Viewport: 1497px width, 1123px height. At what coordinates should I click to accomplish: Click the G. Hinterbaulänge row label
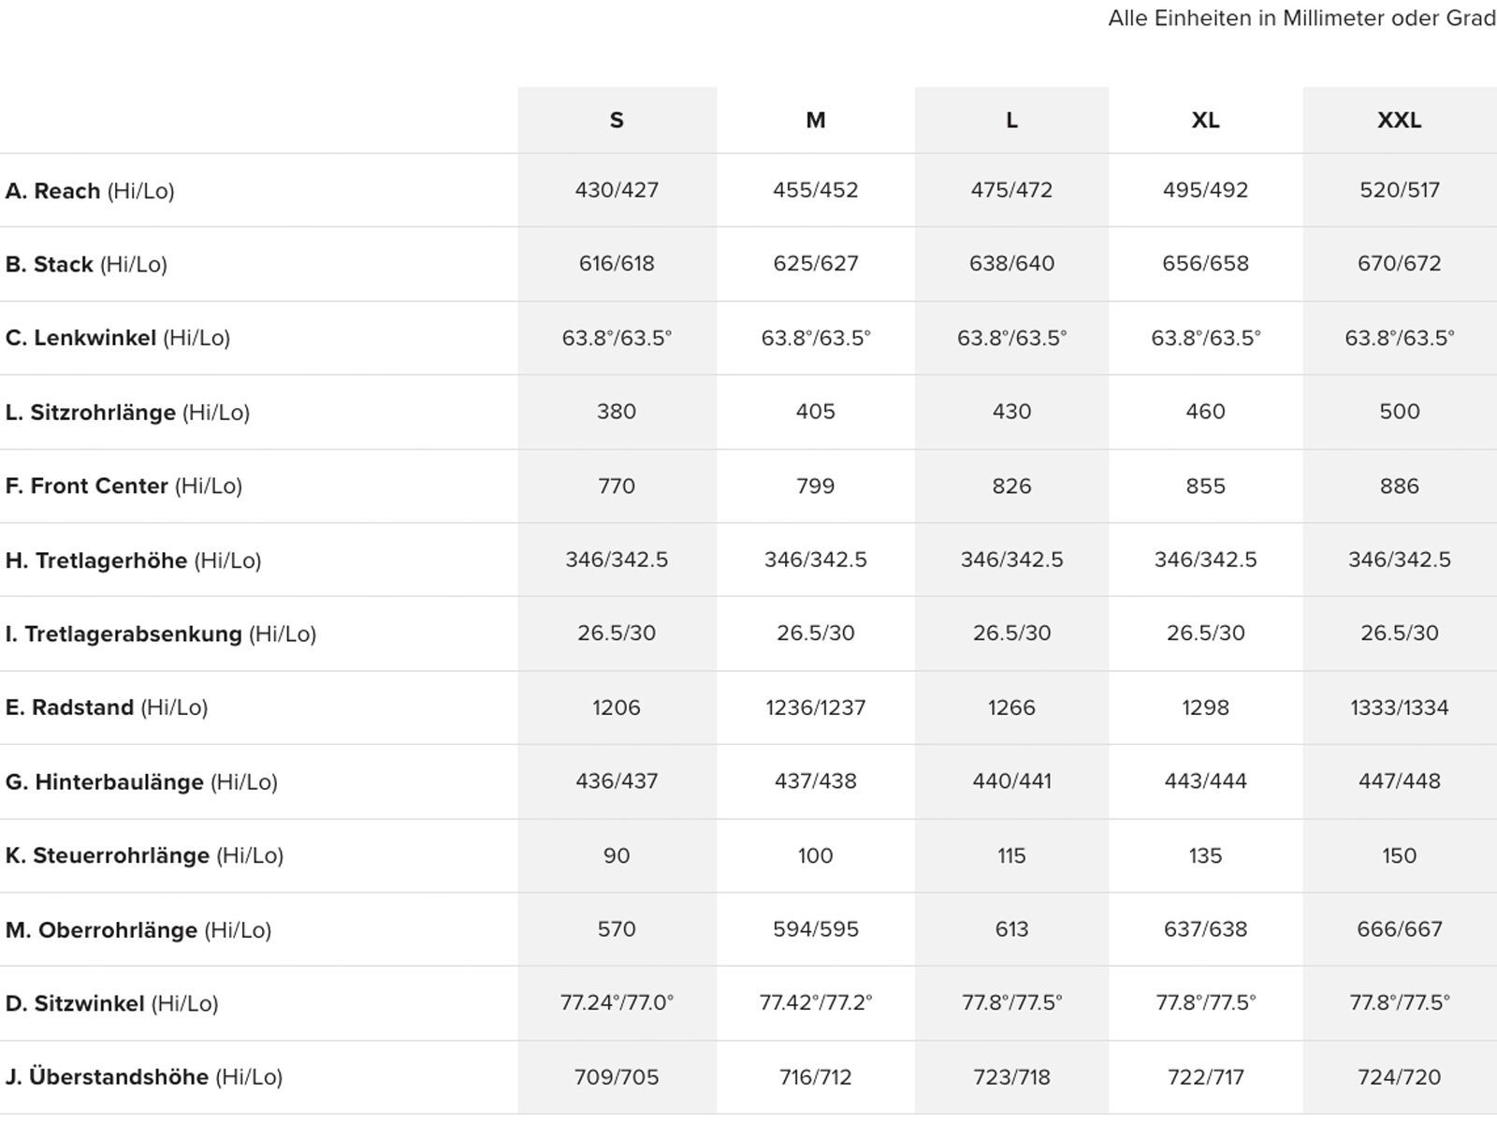tap(141, 782)
